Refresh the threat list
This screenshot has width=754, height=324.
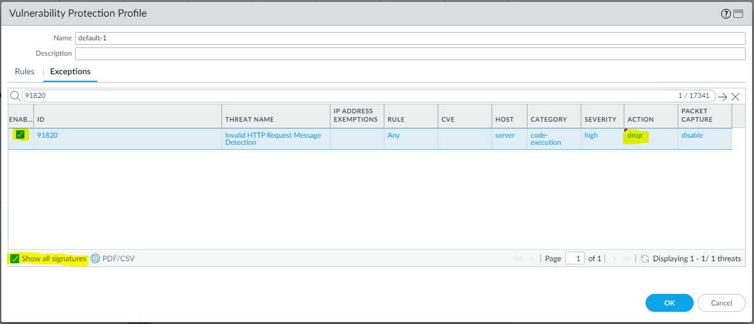point(645,259)
